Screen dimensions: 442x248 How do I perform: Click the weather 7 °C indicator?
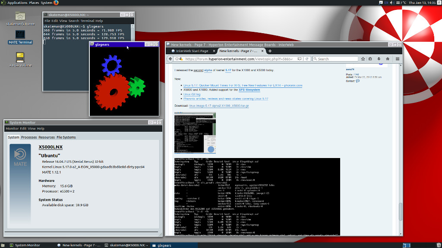click(401, 3)
